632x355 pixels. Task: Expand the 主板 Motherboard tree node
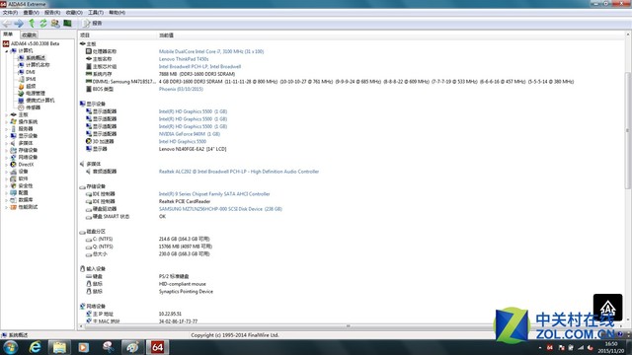coord(7,115)
